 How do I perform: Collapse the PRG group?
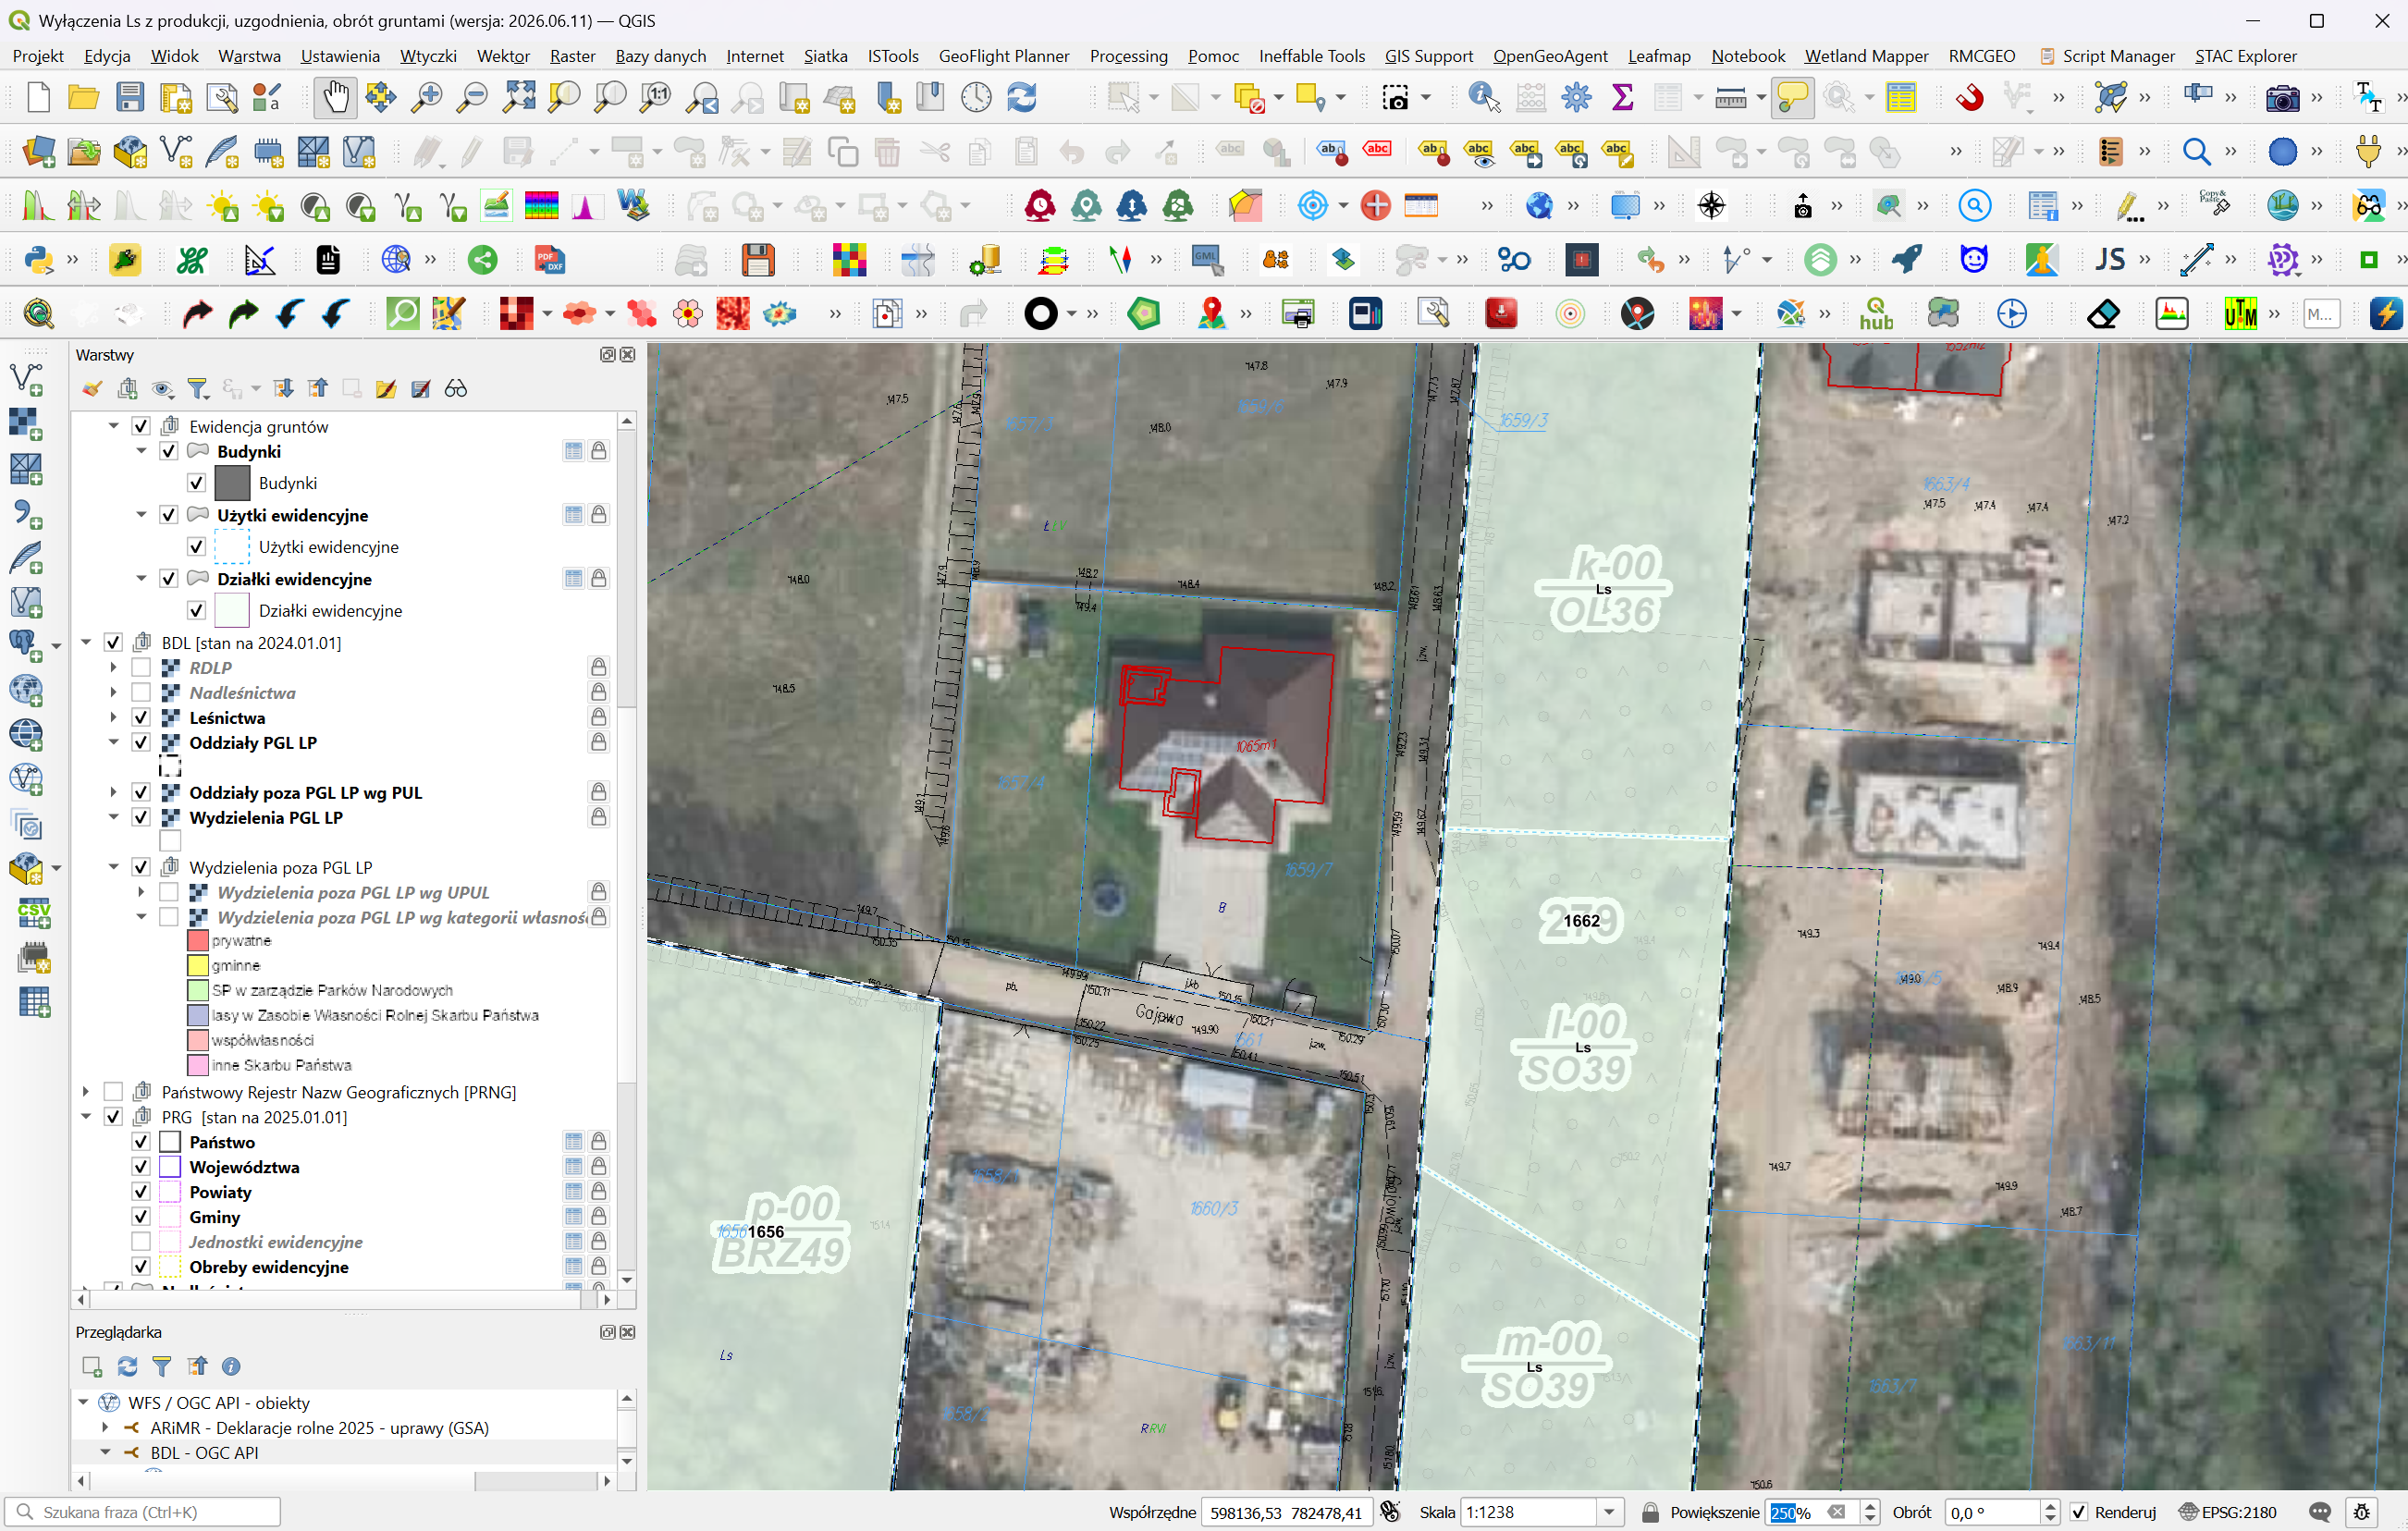(86, 1117)
